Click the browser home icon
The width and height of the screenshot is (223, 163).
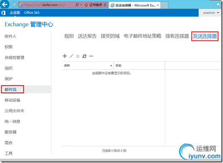[x=218, y=5]
